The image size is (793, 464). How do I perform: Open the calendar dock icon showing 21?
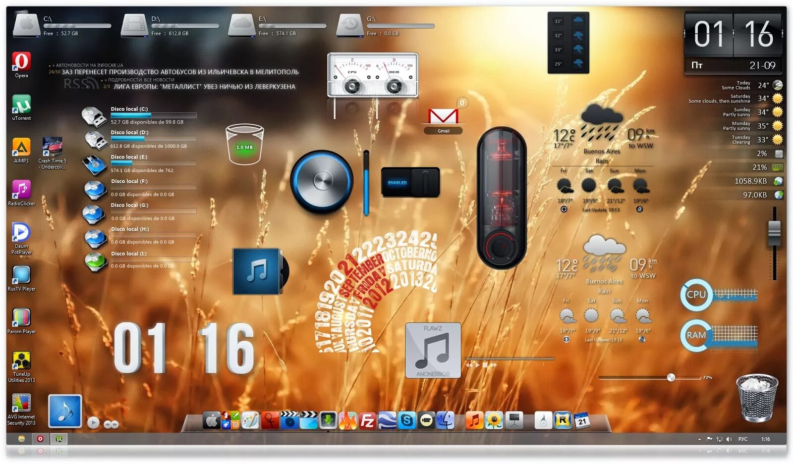pyautogui.click(x=582, y=421)
